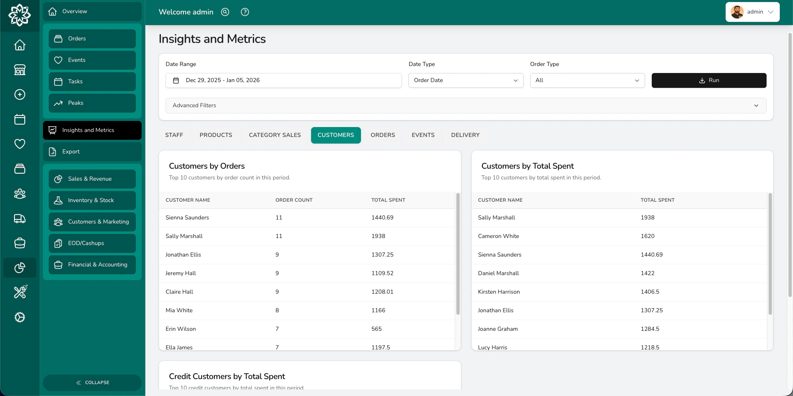Collapse the navigation sidebar
Screen dimensions: 793x396
92,382
